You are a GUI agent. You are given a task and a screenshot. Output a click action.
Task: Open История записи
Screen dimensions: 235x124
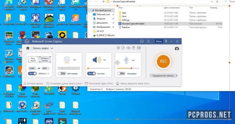33,83
